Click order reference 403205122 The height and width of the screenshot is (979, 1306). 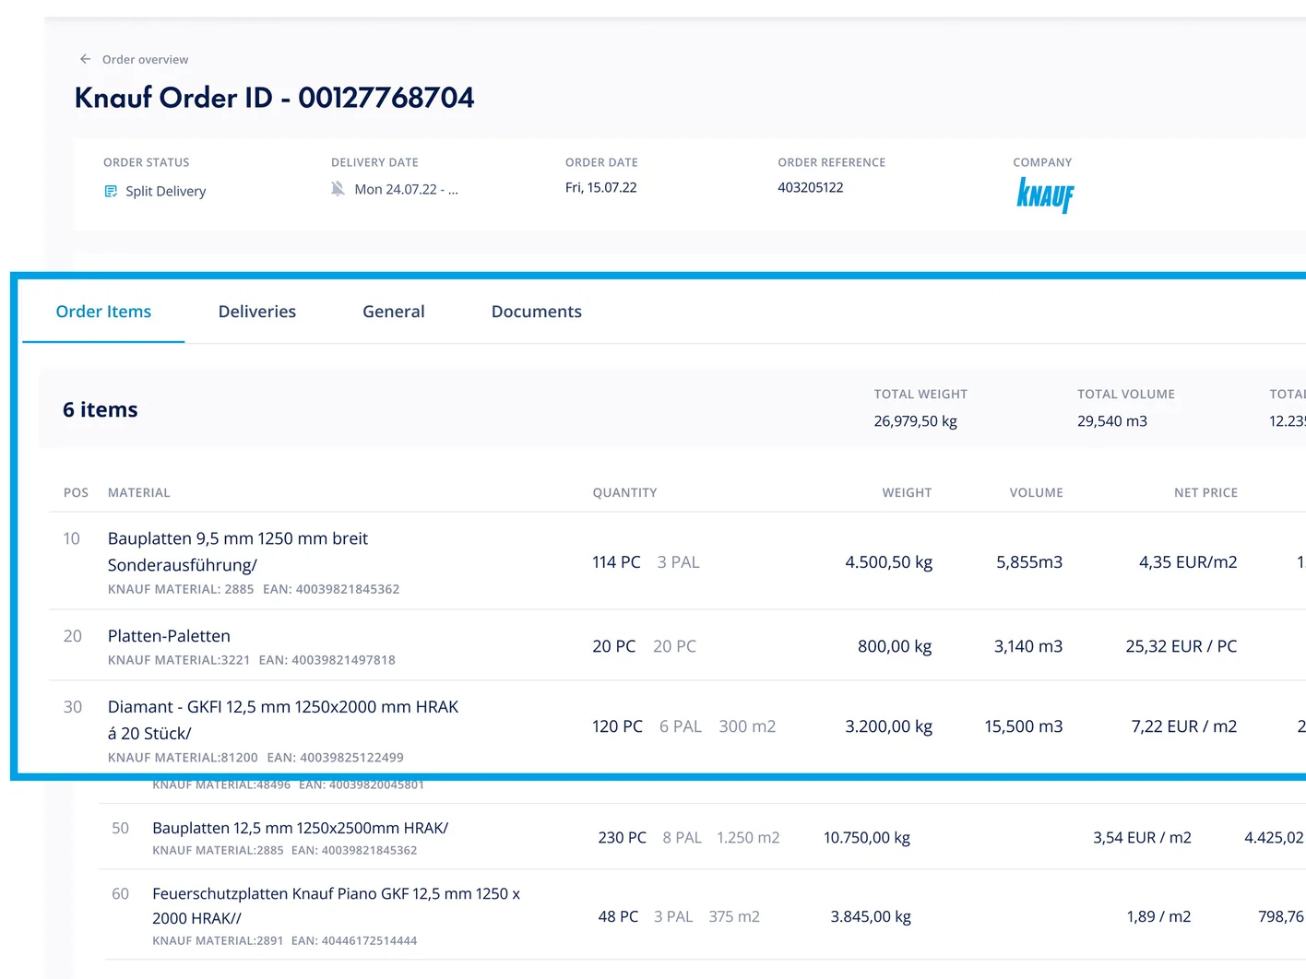click(811, 187)
